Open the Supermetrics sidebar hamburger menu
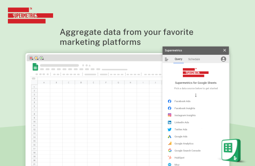This screenshot has height=166, width=255. coord(167,59)
